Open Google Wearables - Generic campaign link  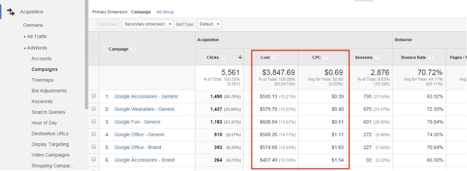click(x=145, y=109)
